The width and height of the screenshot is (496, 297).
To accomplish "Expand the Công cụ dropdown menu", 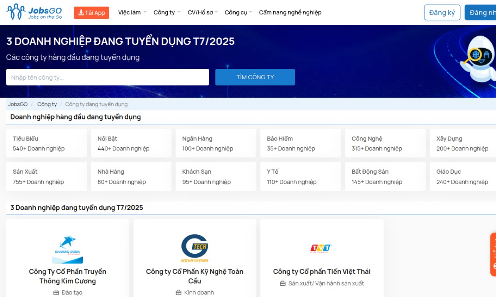I will pos(238,12).
